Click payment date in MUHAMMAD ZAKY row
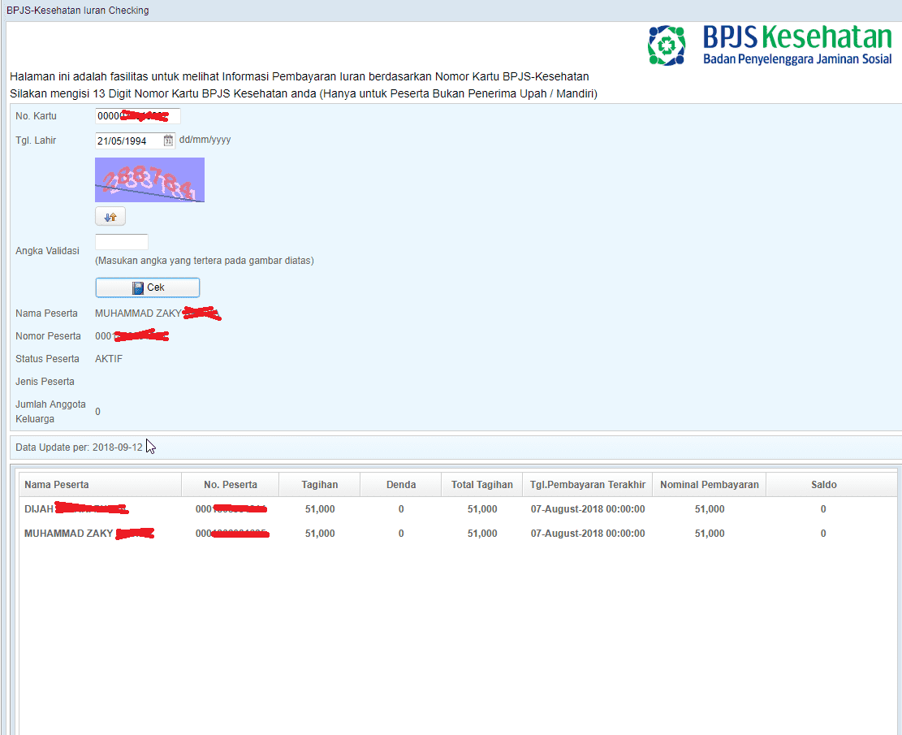 [588, 534]
